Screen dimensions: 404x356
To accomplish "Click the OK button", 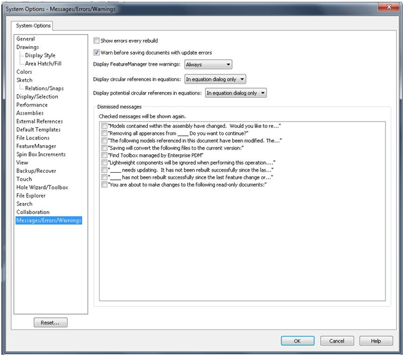I will pos(297,341).
